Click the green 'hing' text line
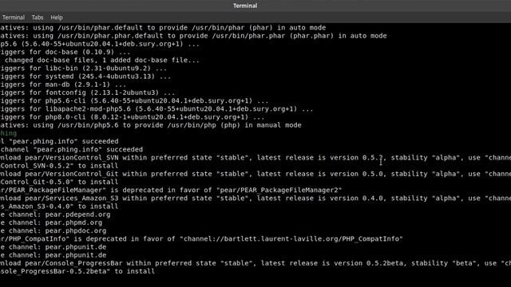Screen dimensions: 511x287 point(8,133)
